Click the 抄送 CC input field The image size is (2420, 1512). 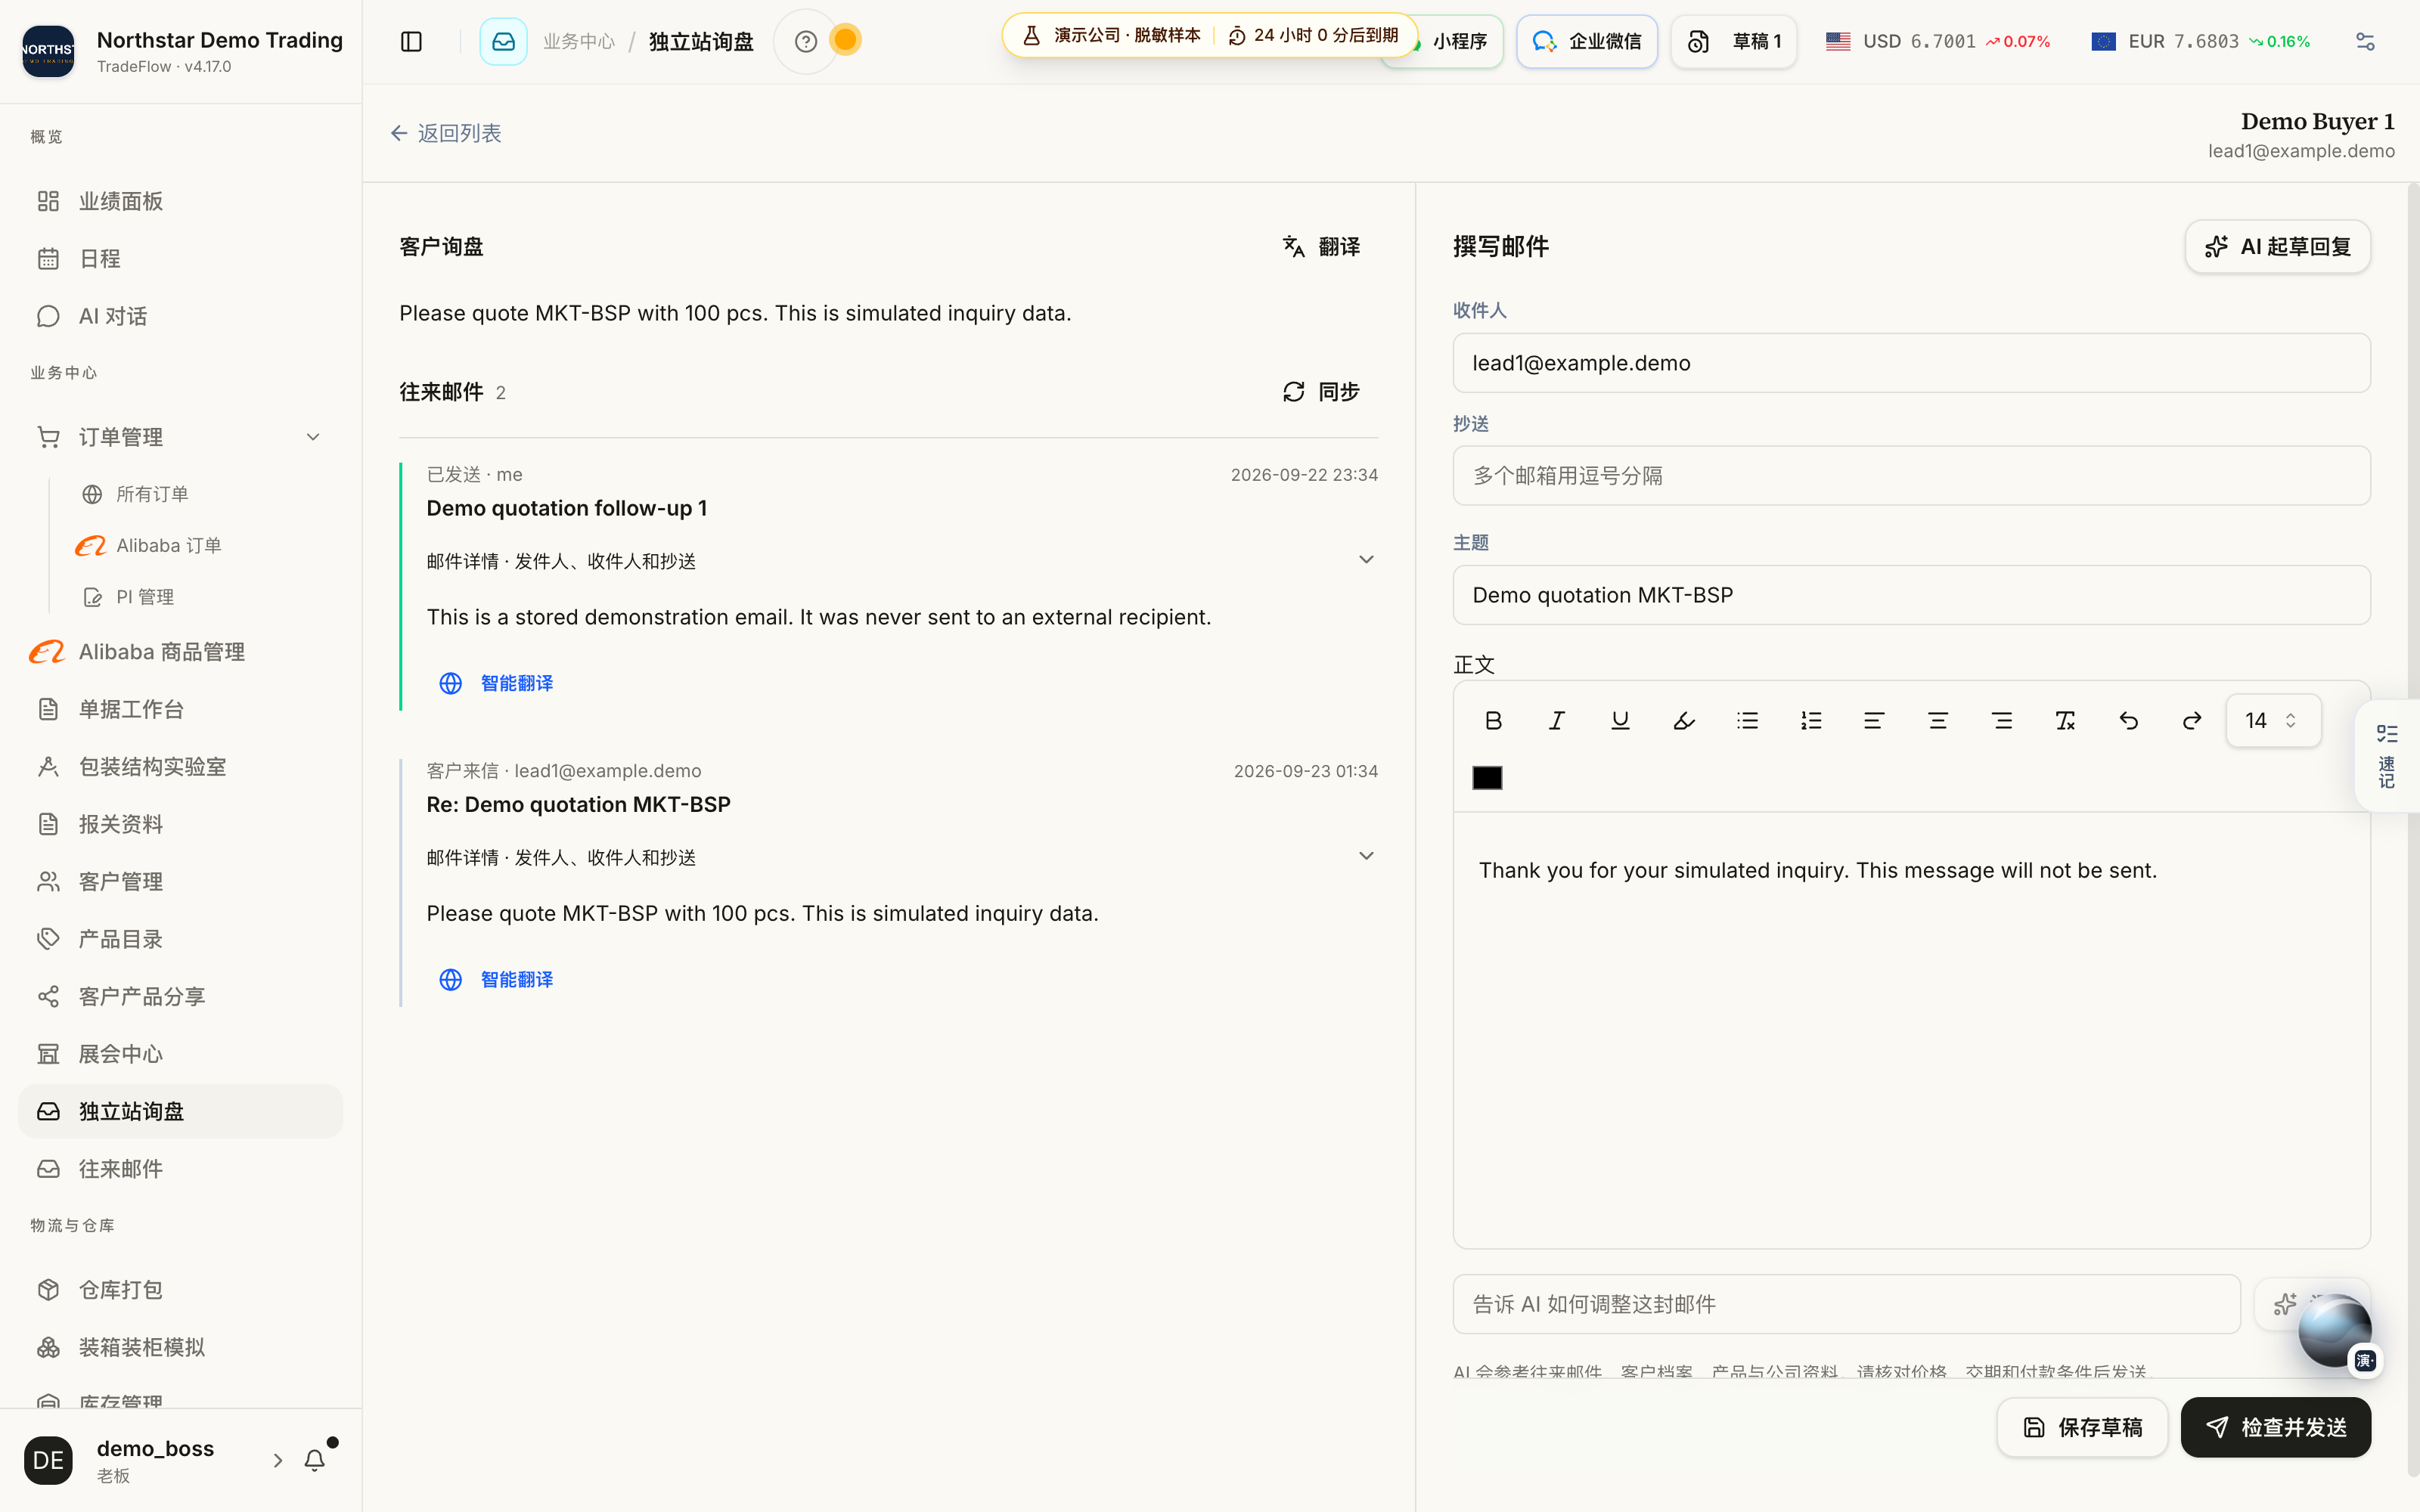click(1911, 475)
